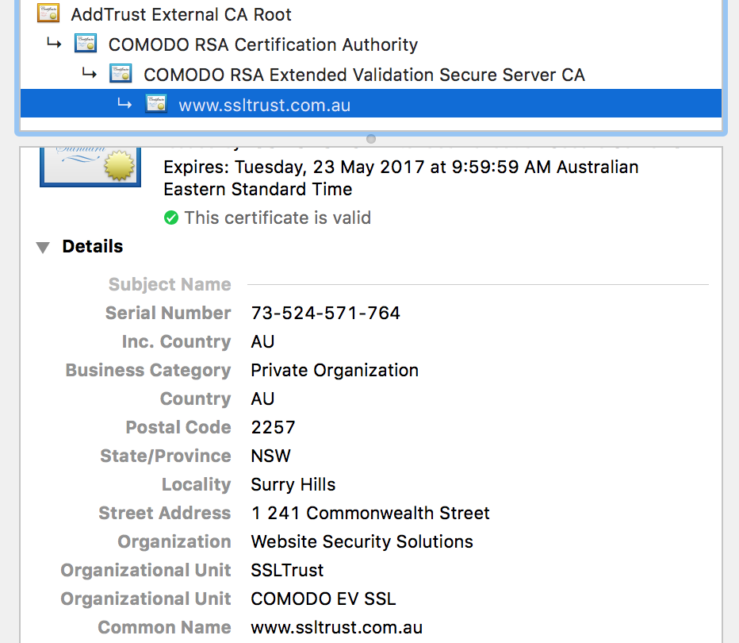Click the Postal Code field label
Image resolution: width=739 pixels, height=643 pixels.
(178, 427)
